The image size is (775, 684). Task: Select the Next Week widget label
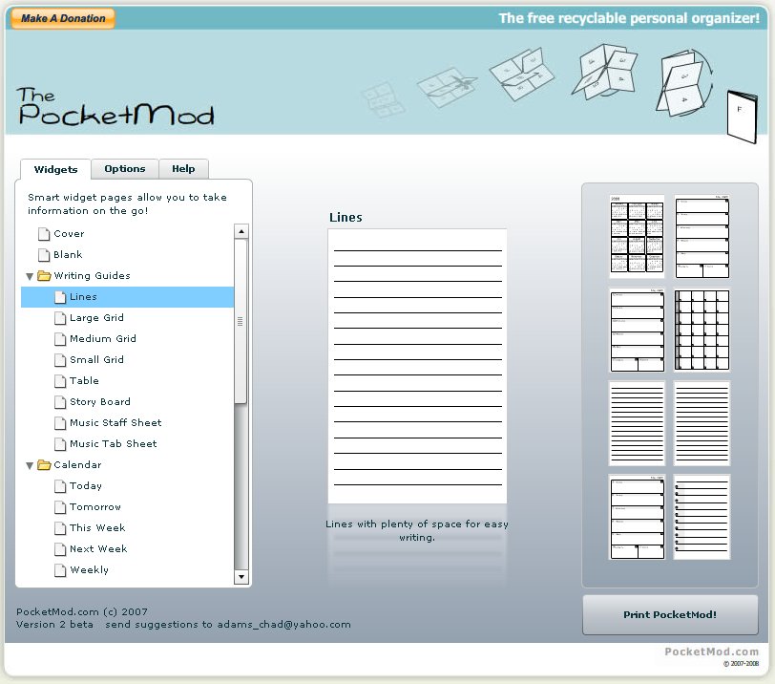(98, 549)
